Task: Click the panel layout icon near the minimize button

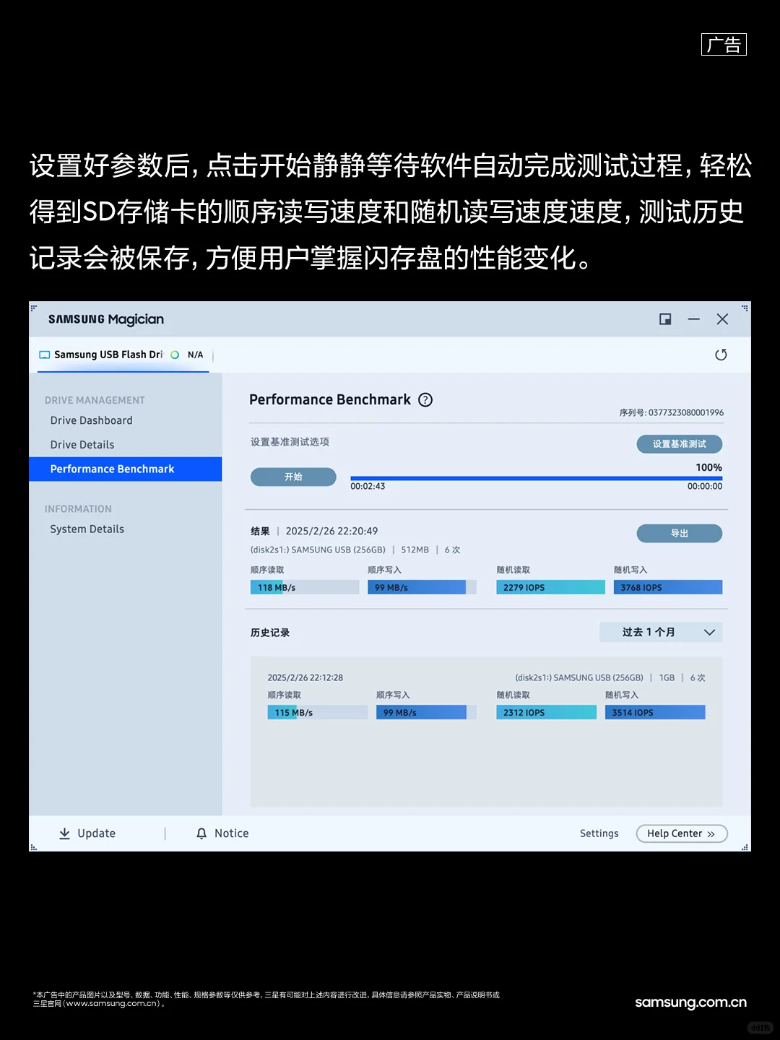Action: pos(664,318)
